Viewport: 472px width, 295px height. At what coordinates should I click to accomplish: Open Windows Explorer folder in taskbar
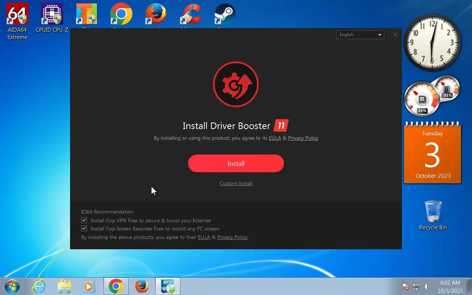coord(65,286)
